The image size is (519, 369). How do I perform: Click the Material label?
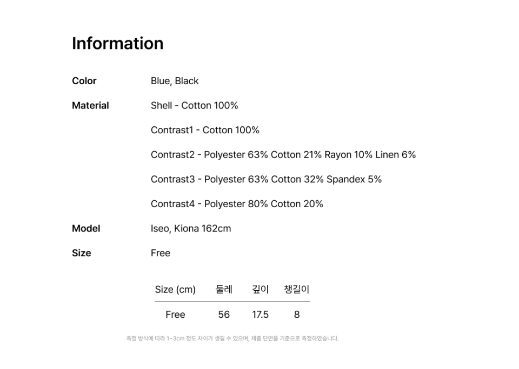tap(90, 106)
